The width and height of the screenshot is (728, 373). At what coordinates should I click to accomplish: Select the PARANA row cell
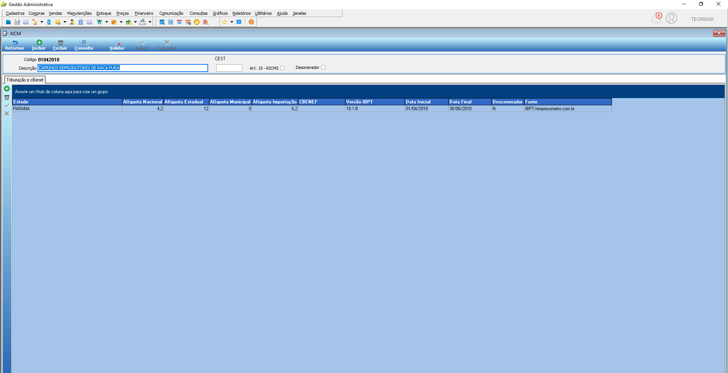tap(67, 109)
